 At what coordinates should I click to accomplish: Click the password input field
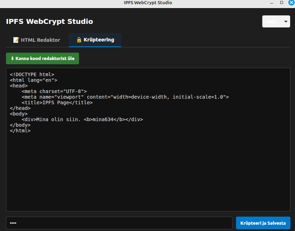pos(119,223)
